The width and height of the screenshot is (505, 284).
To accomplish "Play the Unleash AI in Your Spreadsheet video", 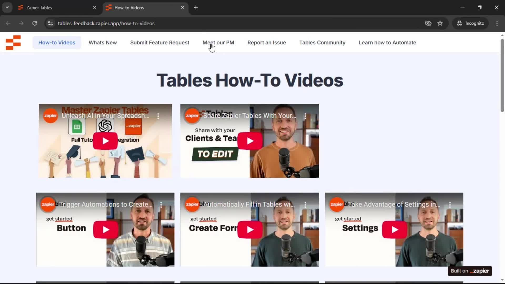I will [105, 141].
